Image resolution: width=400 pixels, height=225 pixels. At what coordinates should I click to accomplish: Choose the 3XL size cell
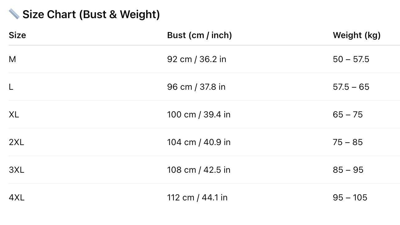coord(16,170)
